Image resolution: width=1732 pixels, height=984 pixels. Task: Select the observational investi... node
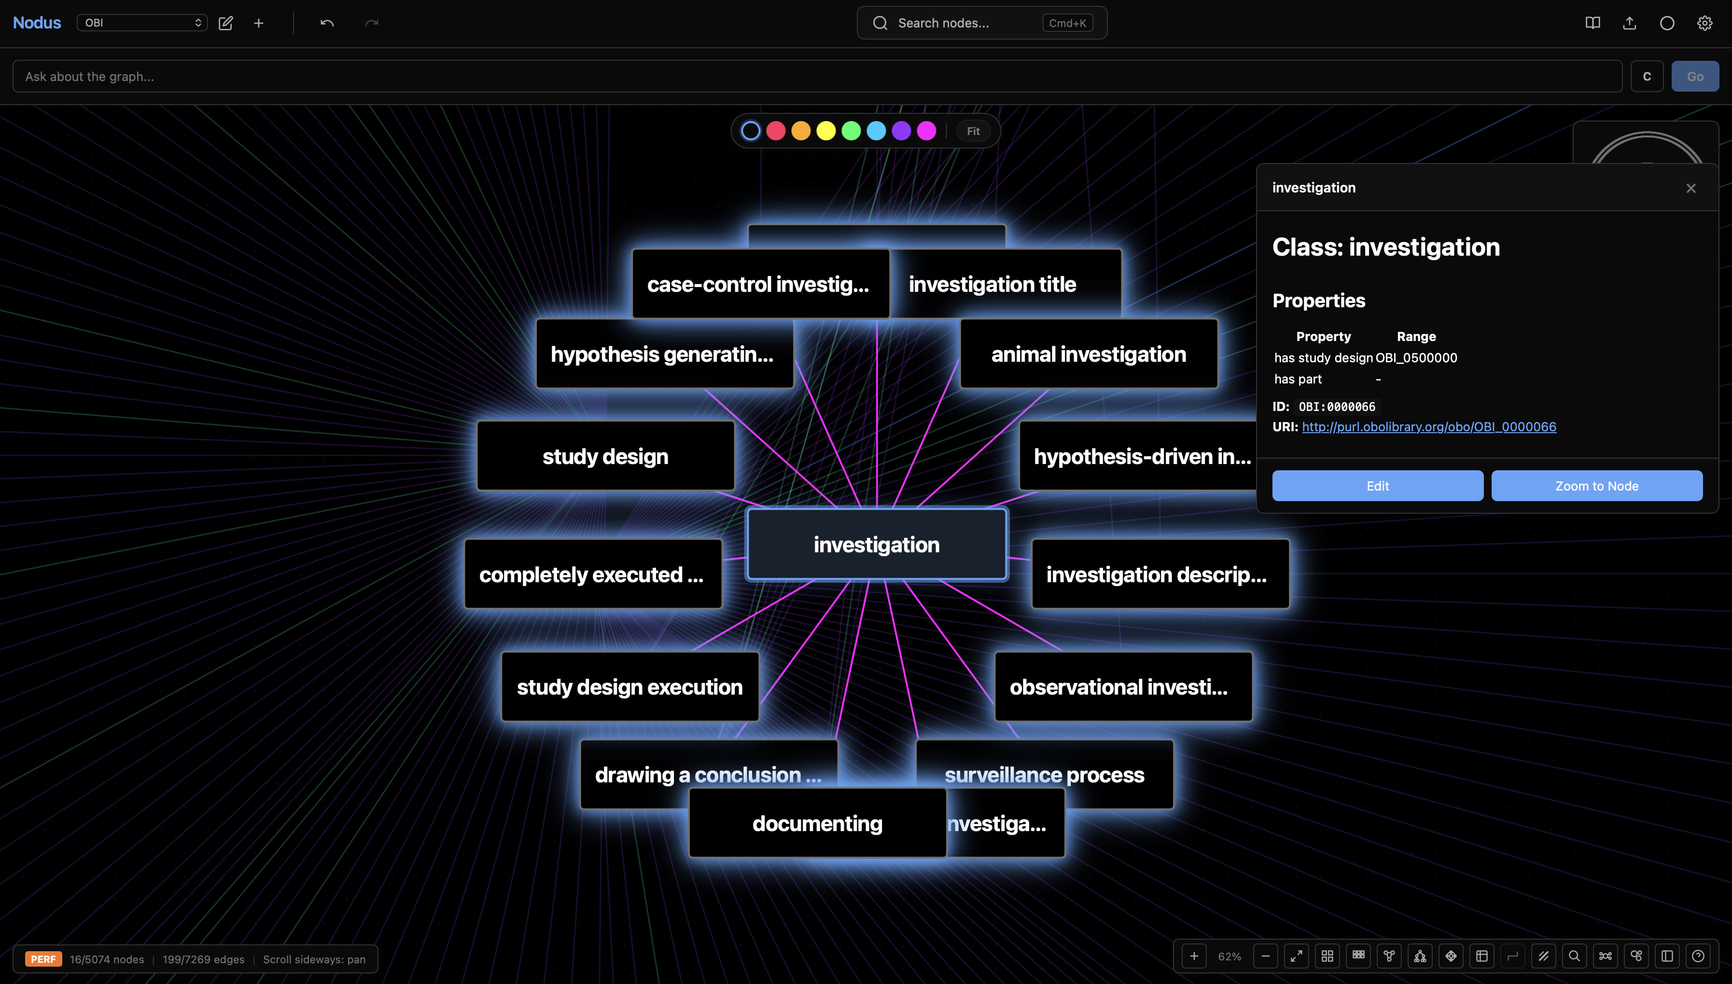pyautogui.click(x=1123, y=687)
